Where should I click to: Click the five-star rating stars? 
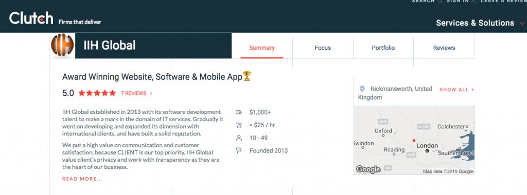click(x=97, y=93)
